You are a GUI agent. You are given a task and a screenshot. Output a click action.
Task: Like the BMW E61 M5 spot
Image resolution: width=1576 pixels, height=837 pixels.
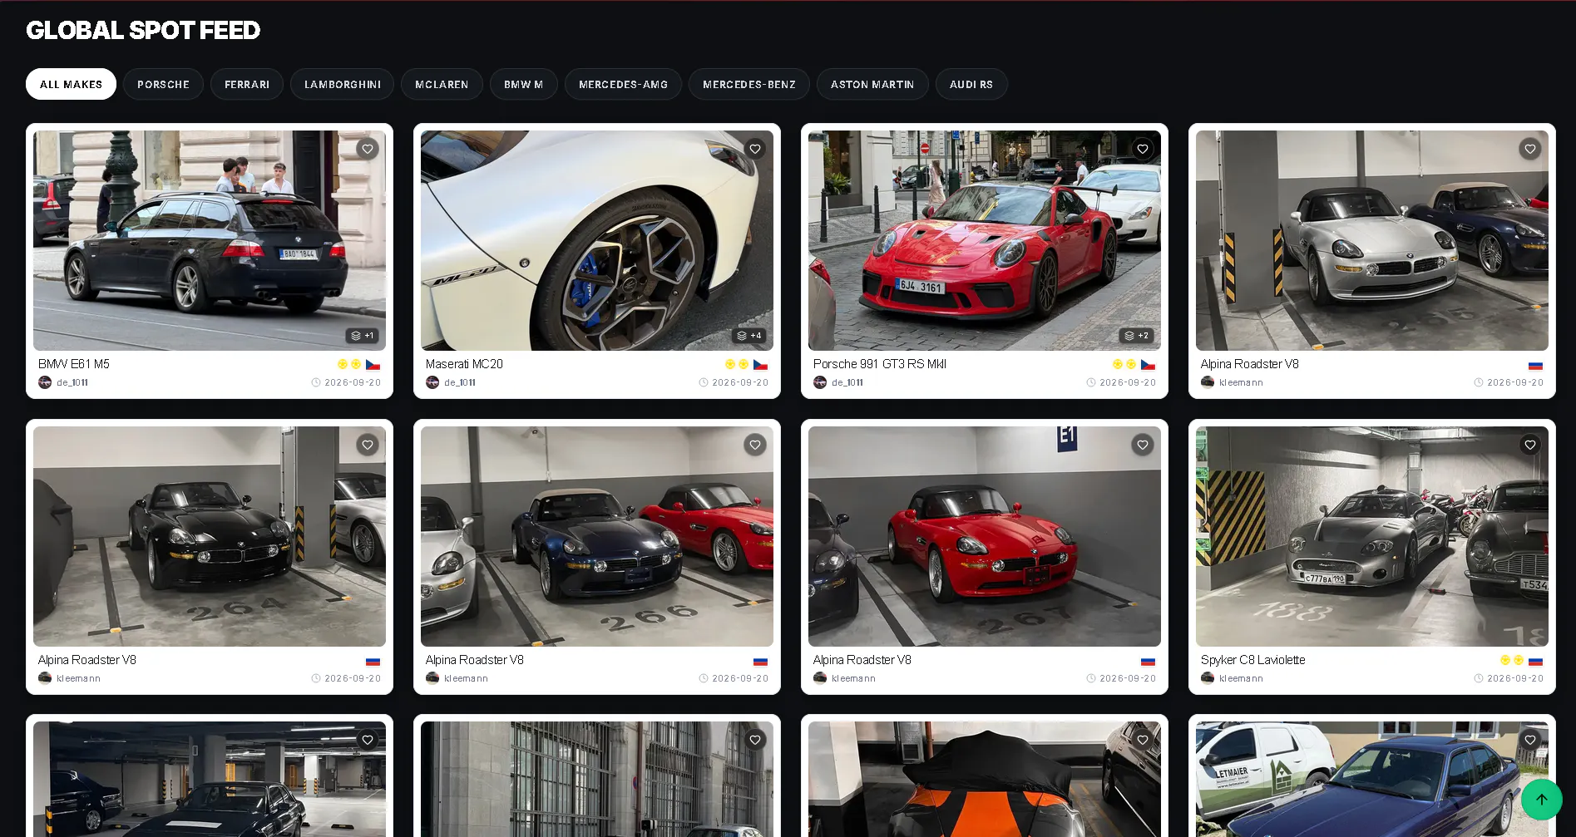click(x=368, y=149)
